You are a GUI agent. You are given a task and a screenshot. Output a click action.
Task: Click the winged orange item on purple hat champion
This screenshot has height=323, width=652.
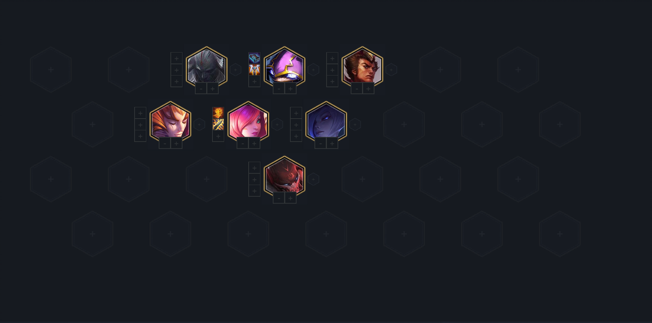point(254,70)
